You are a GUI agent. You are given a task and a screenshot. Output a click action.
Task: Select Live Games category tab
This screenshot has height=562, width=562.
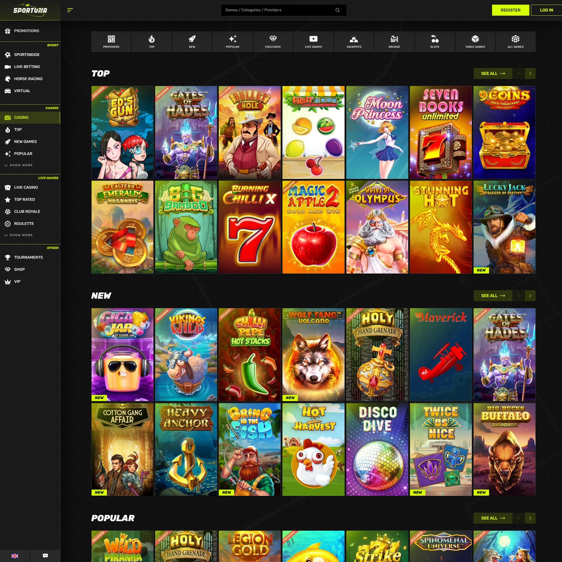click(x=313, y=42)
